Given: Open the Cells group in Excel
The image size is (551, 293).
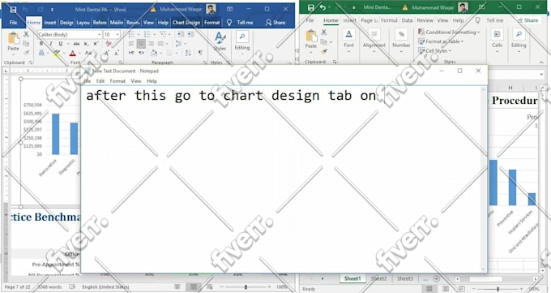Looking at the screenshot, I should 497,41.
